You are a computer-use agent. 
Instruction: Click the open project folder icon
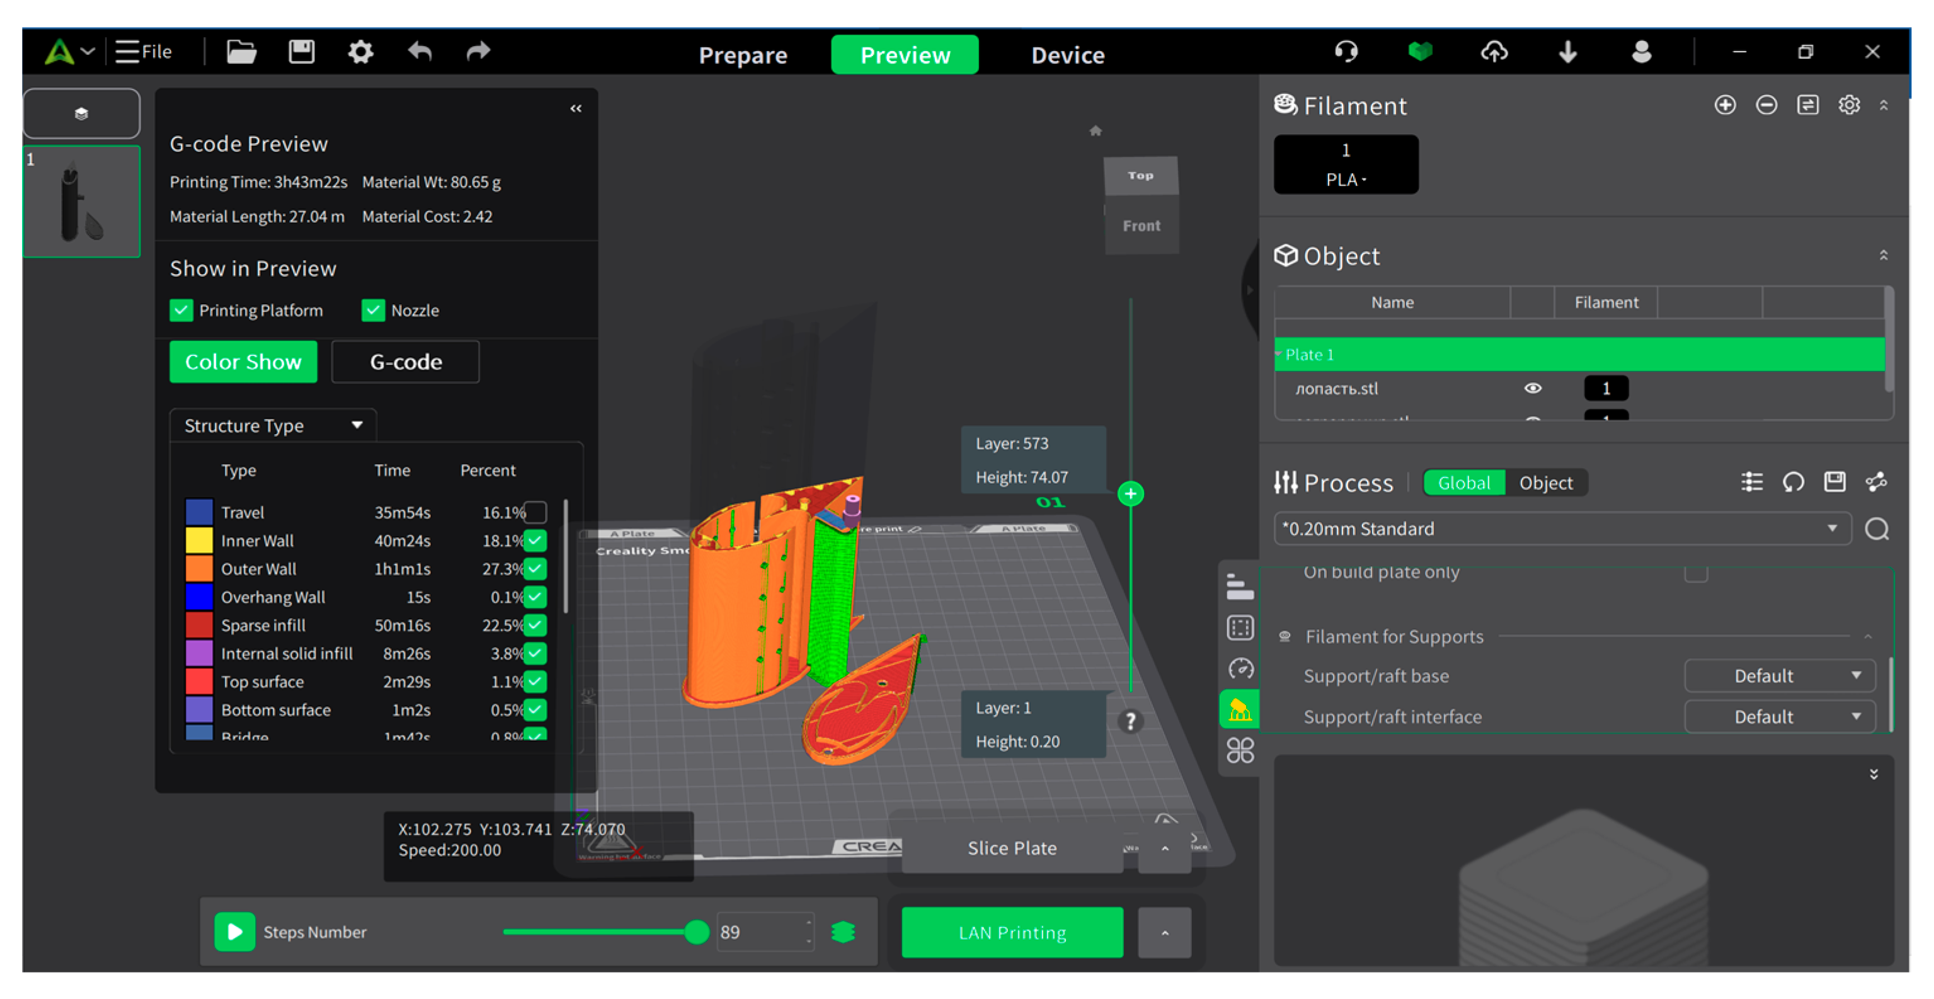(241, 52)
